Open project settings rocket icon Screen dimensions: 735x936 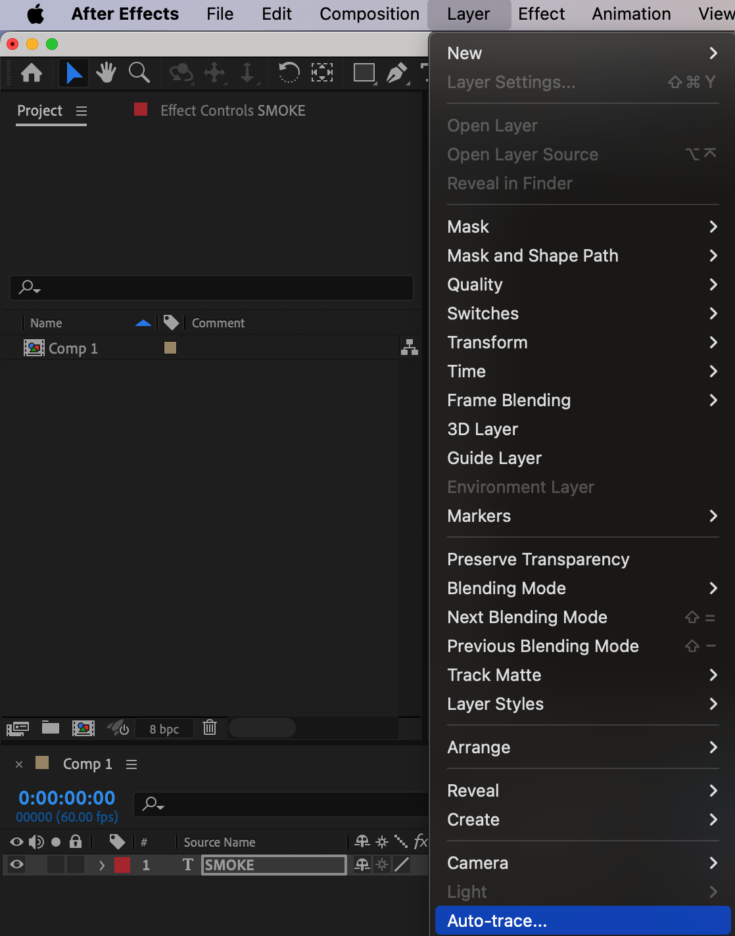[118, 727]
